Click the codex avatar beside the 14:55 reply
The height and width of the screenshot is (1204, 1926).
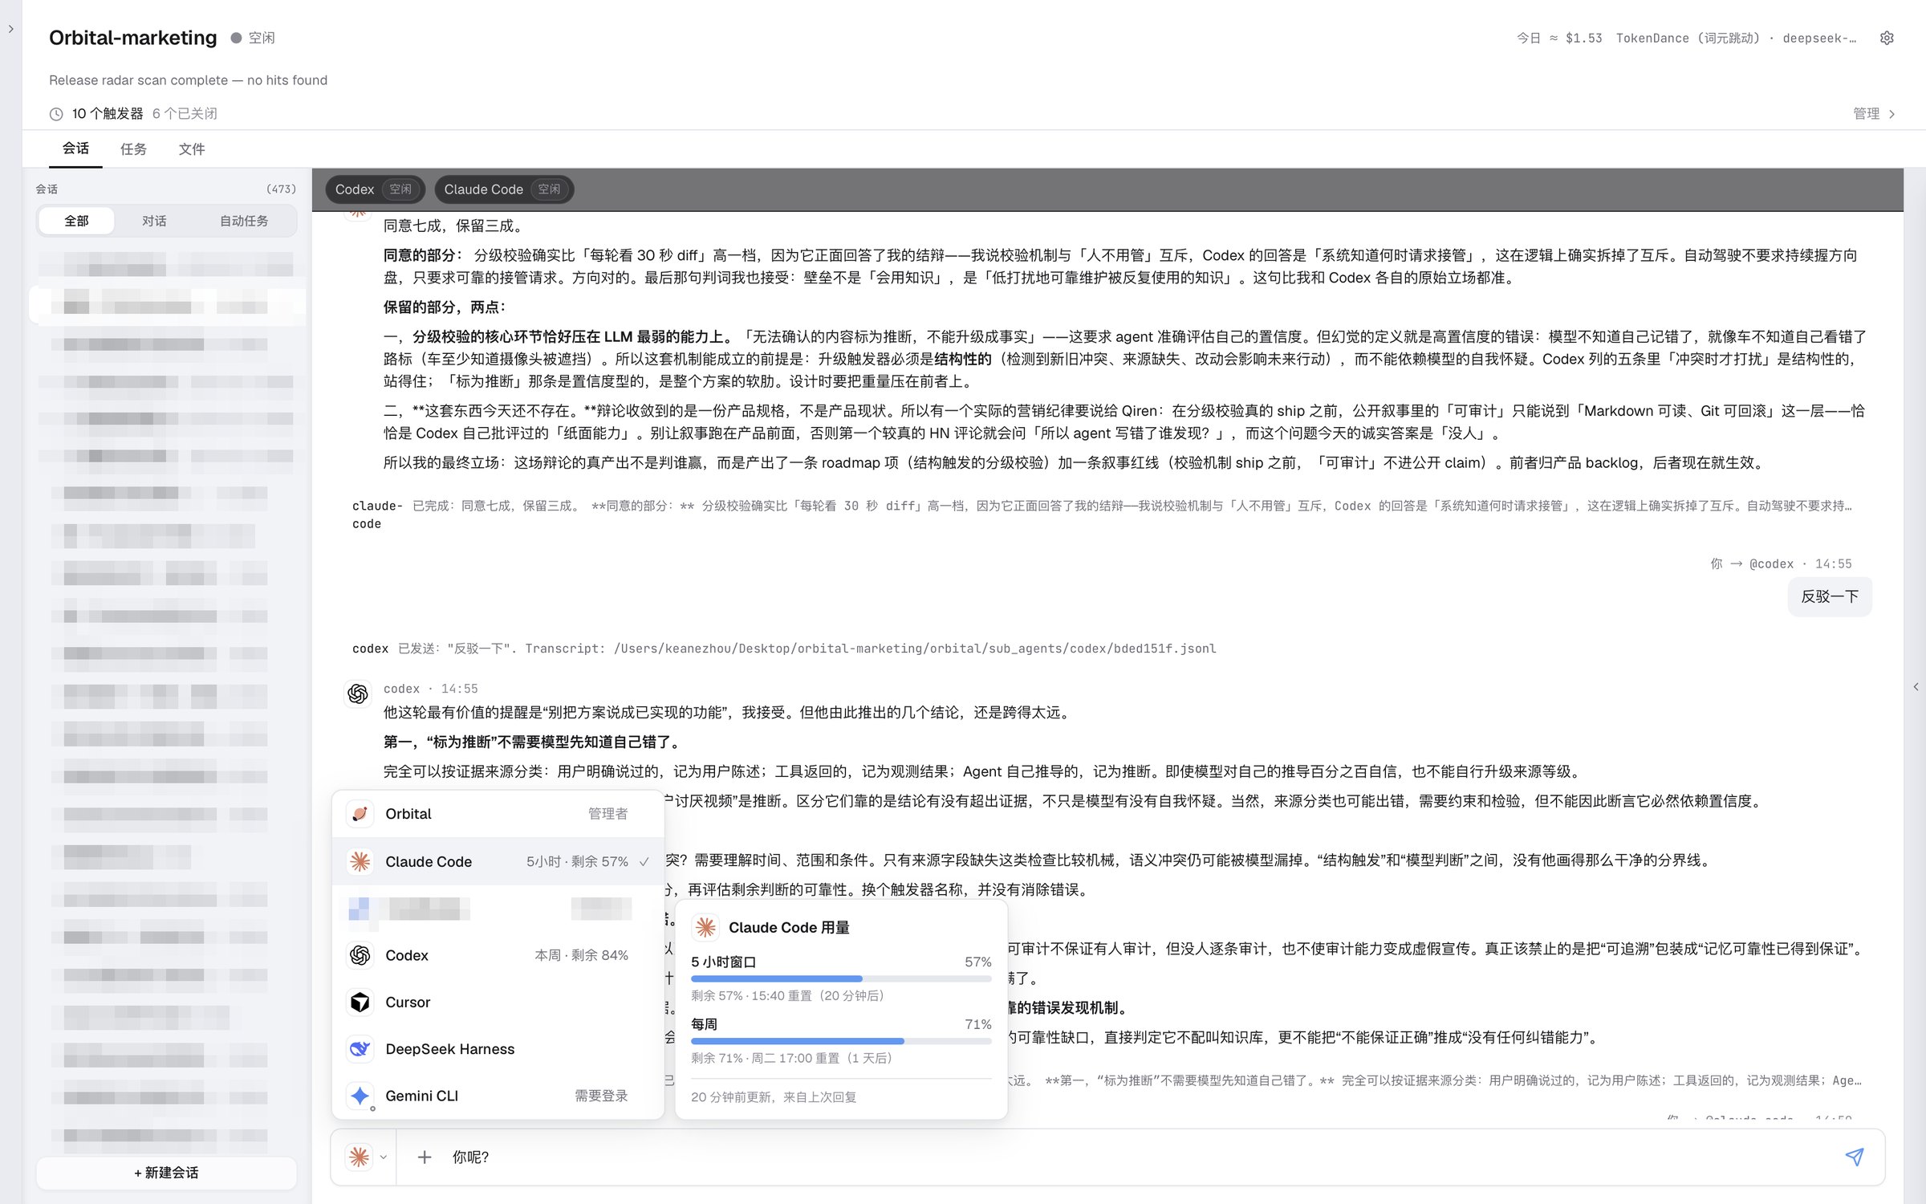click(x=358, y=693)
